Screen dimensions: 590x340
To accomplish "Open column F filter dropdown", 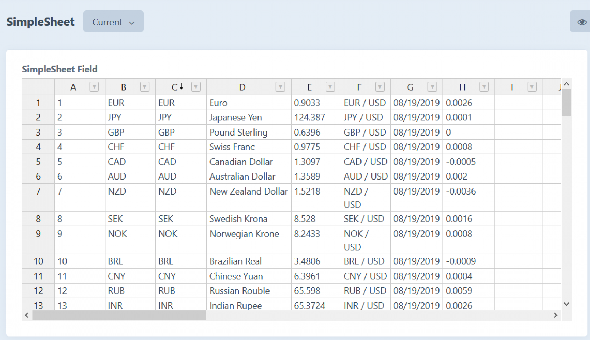I will point(380,87).
